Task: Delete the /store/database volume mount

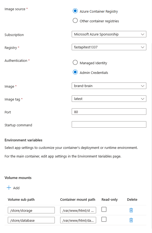Action: [131, 220]
